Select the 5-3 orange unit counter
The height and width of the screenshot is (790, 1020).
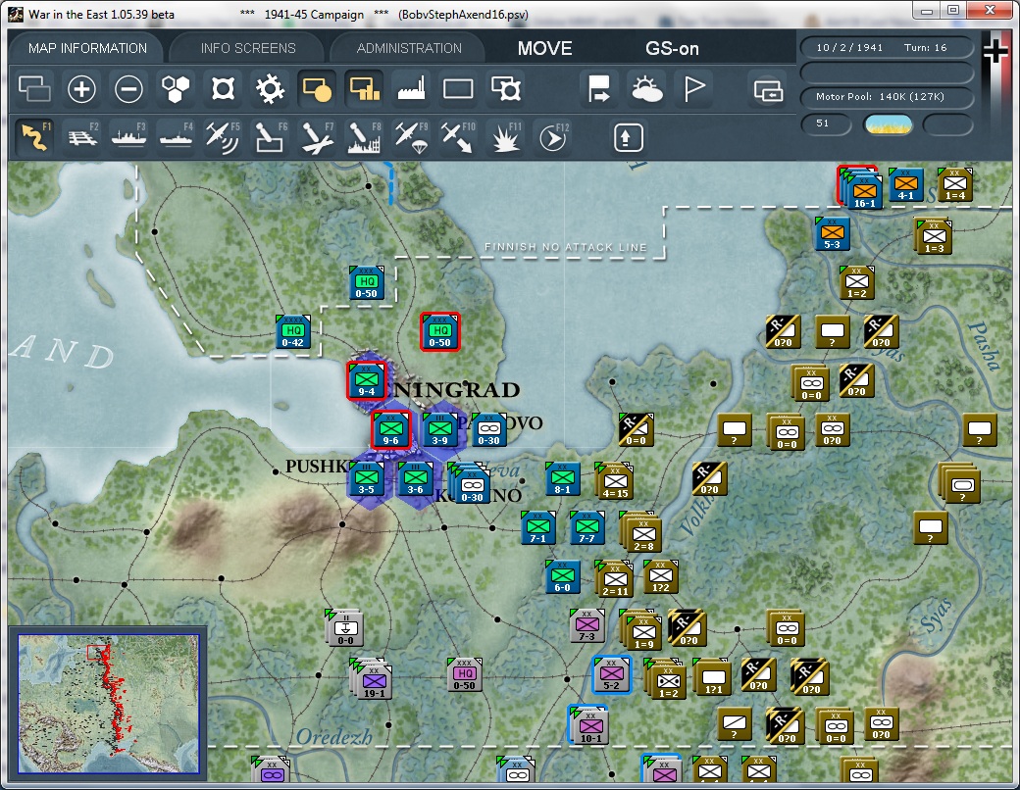(832, 234)
